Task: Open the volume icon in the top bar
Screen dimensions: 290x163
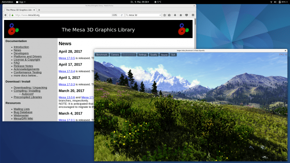Action: coord(275,2)
